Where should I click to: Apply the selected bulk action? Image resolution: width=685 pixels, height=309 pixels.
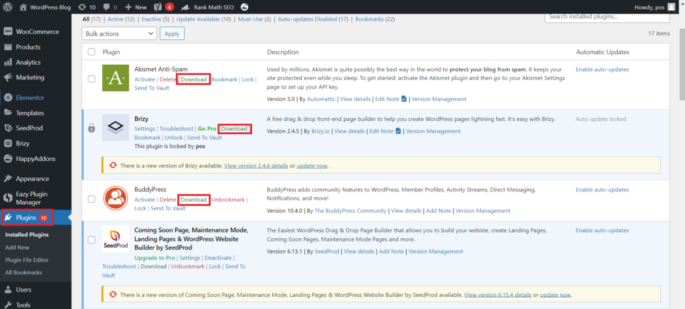pos(172,33)
